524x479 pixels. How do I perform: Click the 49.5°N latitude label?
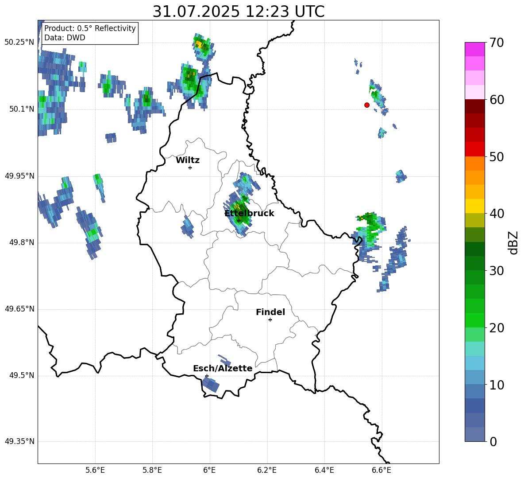tap(22, 375)
